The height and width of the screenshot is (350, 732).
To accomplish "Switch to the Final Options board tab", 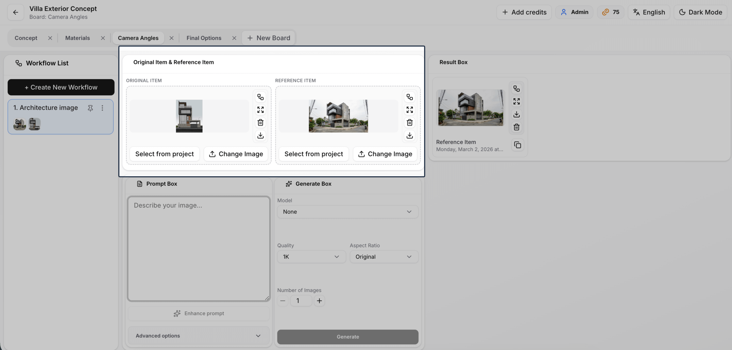I will pos(204,38).
